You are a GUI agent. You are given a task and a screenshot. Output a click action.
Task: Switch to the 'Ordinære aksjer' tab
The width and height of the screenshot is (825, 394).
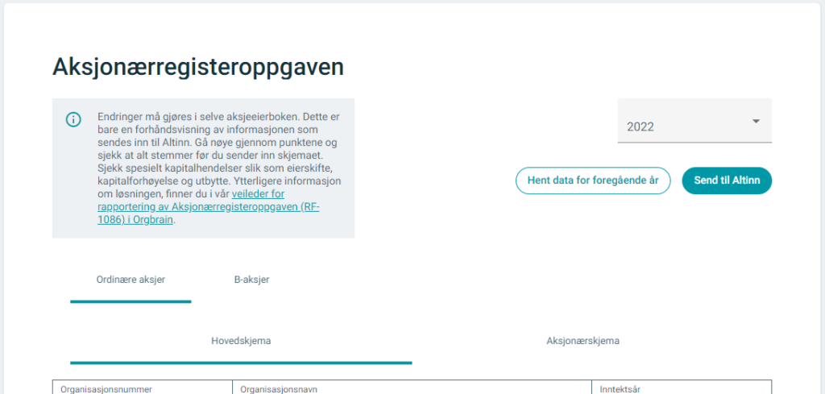point(131,280)
